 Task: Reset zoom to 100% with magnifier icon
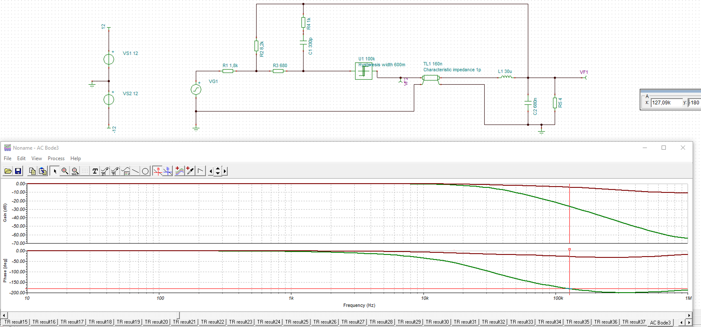tap(75, 171)
